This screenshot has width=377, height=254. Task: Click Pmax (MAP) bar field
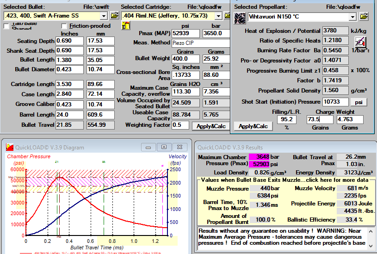[x=216, y=33]
